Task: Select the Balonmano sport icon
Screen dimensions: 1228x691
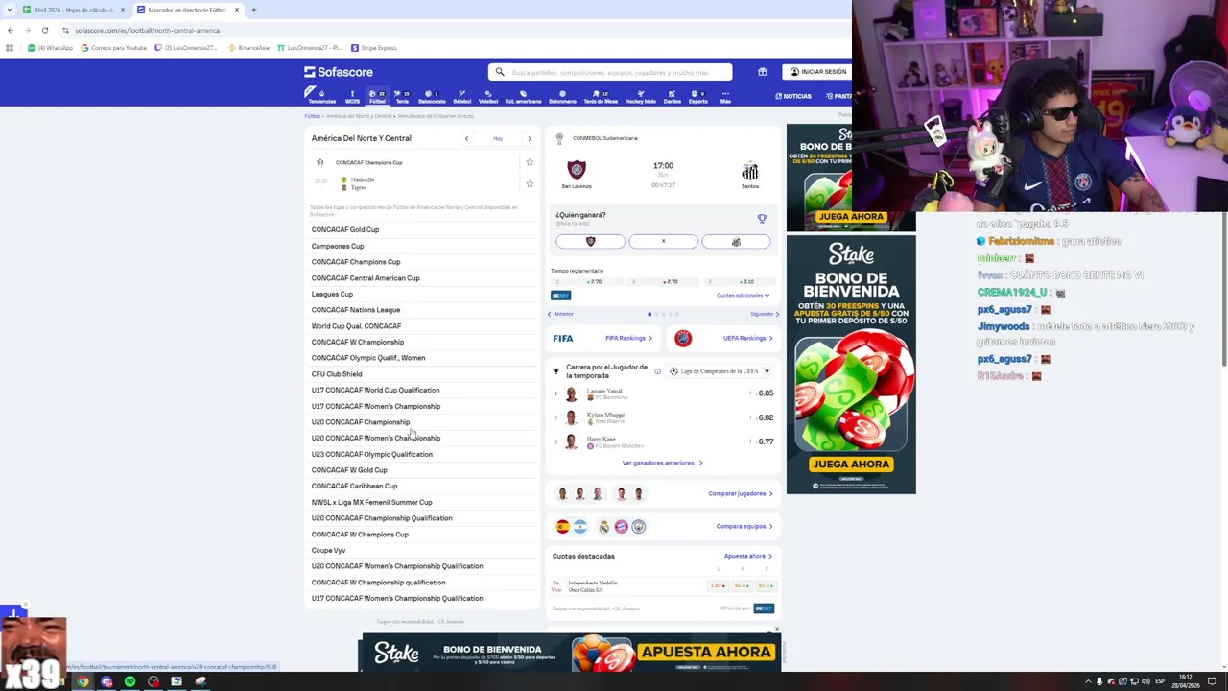Action: point(562,97)
